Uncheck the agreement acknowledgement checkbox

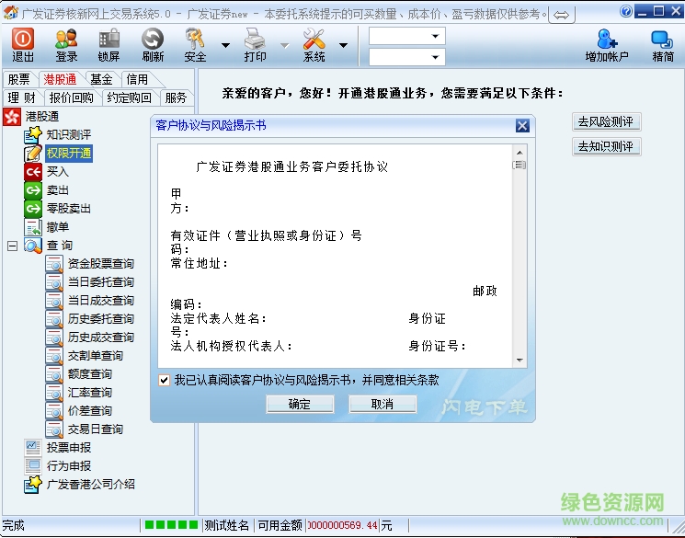(164, 380)
